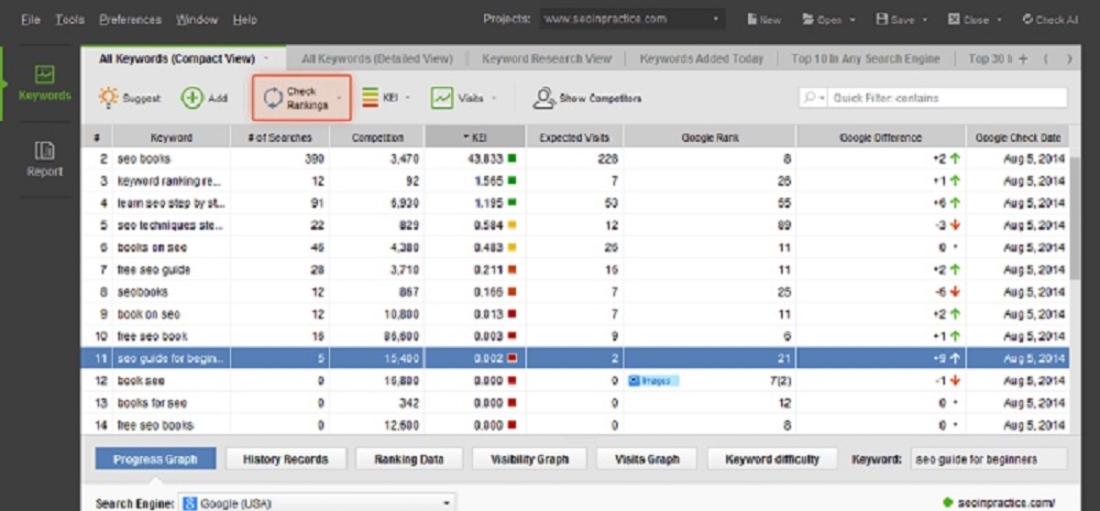Select the keyword ranking re... row
The image size is (1100, 511).
click(x=575, y=181)
